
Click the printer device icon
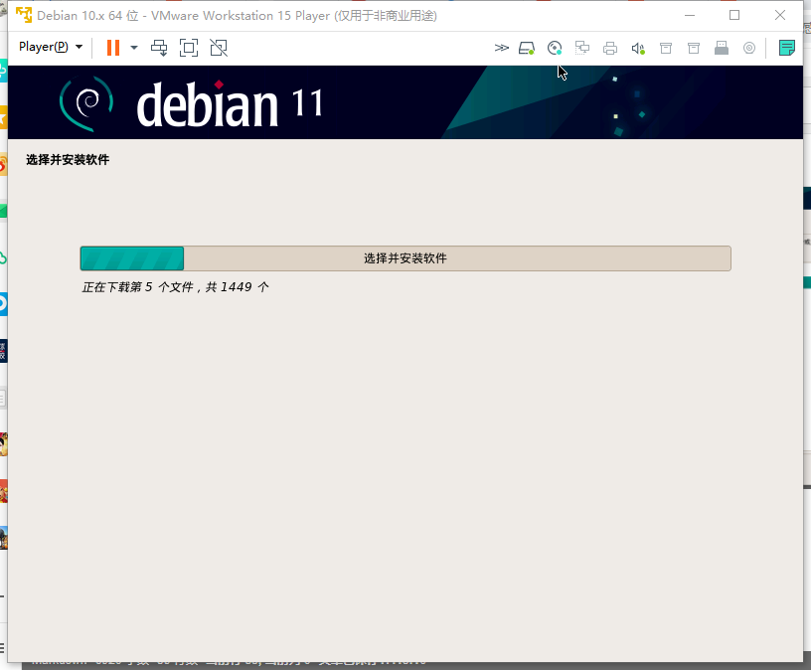610,48
